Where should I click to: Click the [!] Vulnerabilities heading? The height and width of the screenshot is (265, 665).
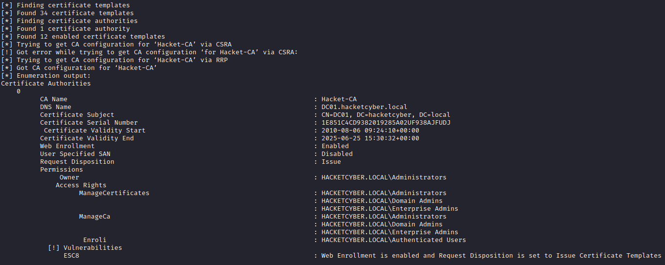coord(85,248)
